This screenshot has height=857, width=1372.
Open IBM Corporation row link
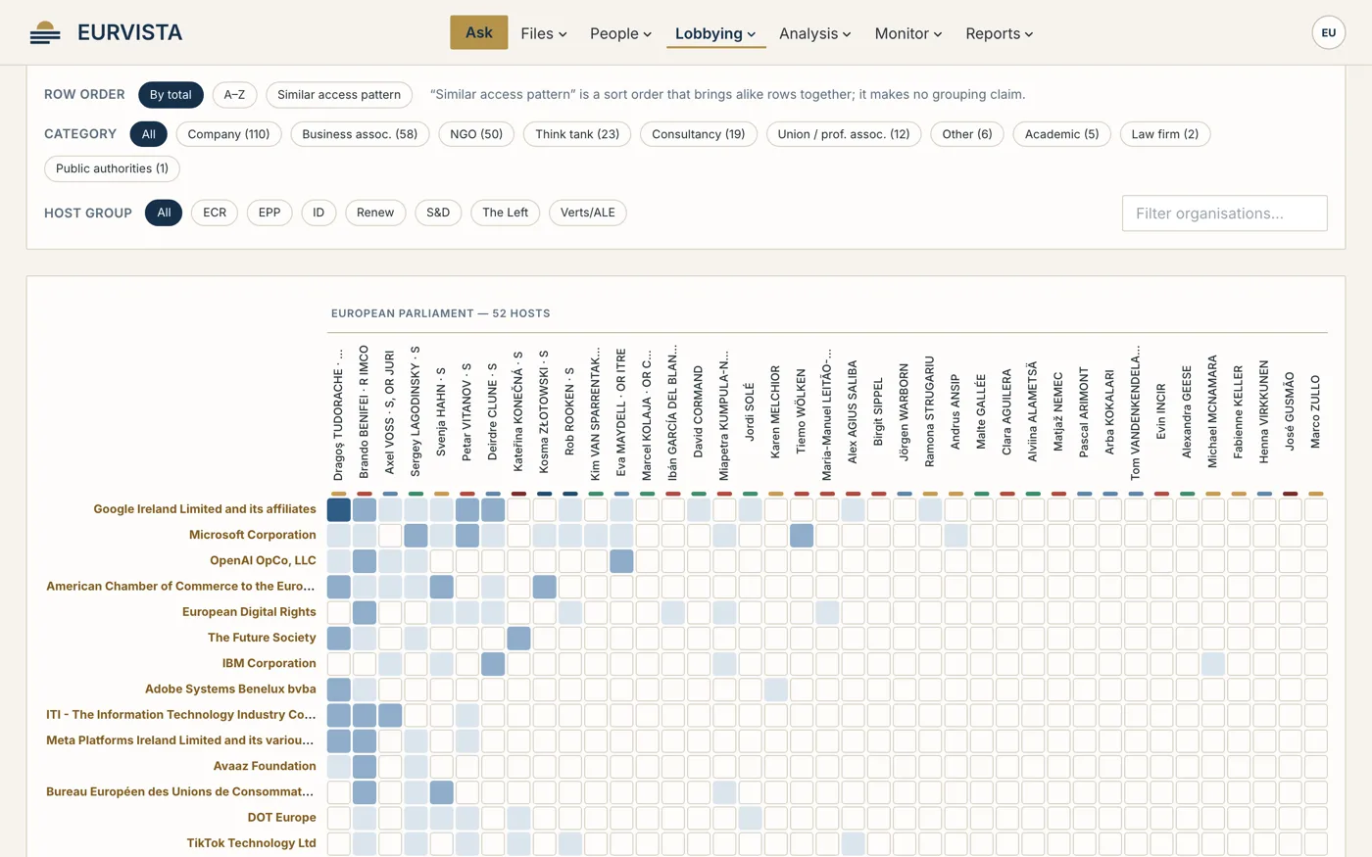tap(269, 663)
